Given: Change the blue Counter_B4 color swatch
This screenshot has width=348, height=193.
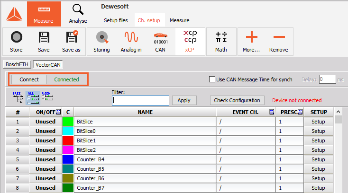Looking at the screenshot, I should [68, 159].
